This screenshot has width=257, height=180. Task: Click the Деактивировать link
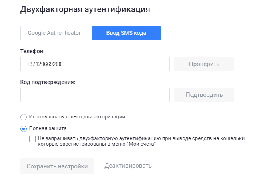coord(128,166)
